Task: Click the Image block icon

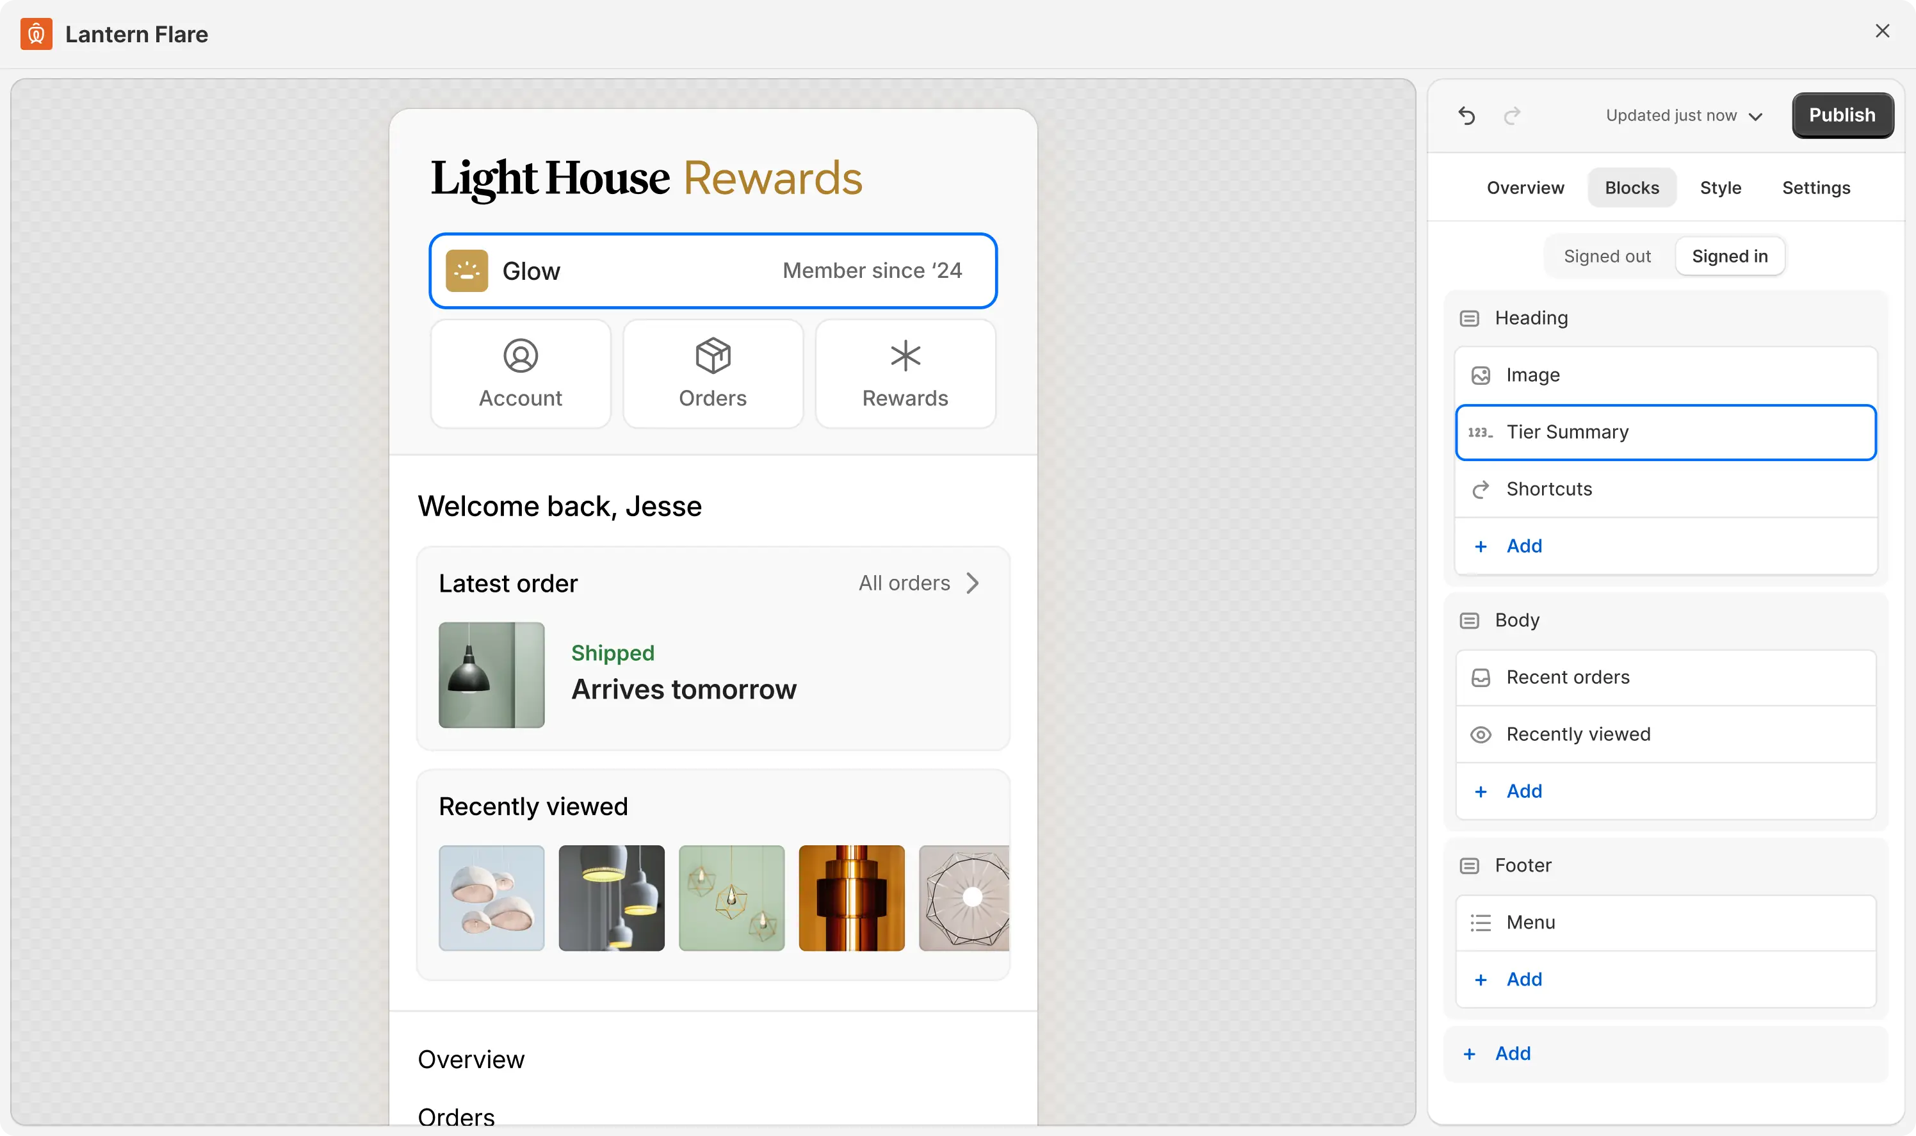Action: [x=1480, y=375]
